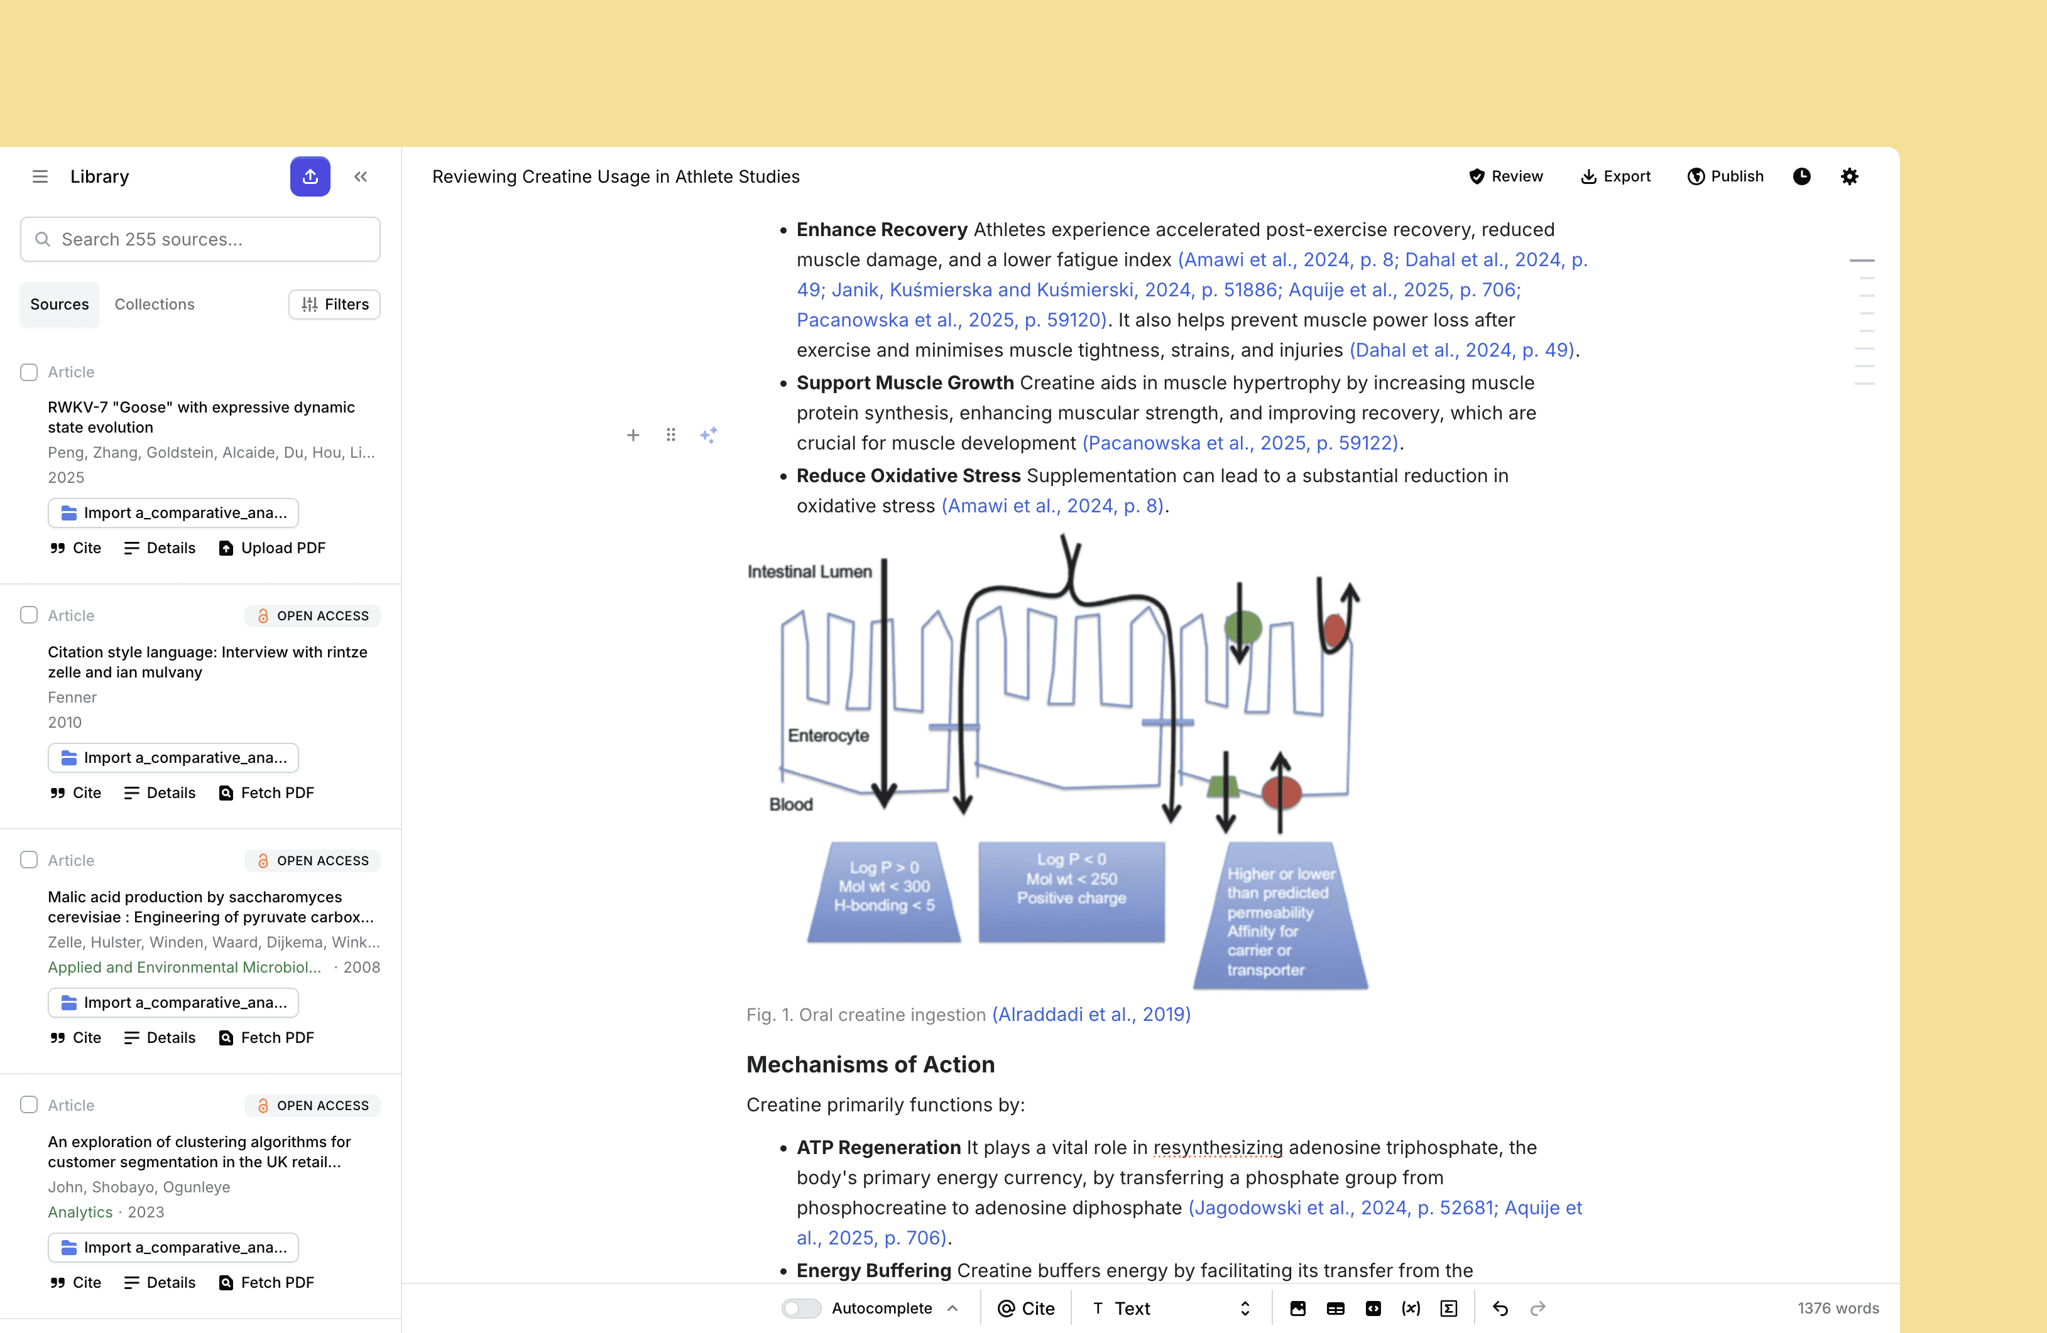Click the Search 255 sources field

200,239
